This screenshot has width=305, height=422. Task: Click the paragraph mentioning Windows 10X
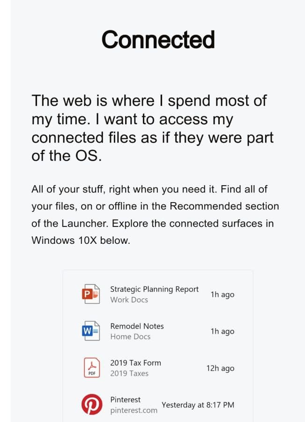155,215
